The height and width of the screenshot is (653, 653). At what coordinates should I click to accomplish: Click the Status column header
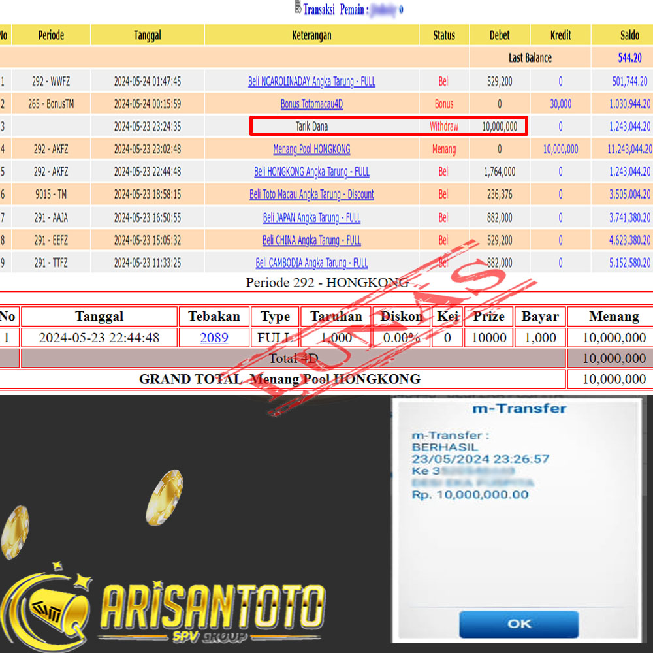(444, 35)
